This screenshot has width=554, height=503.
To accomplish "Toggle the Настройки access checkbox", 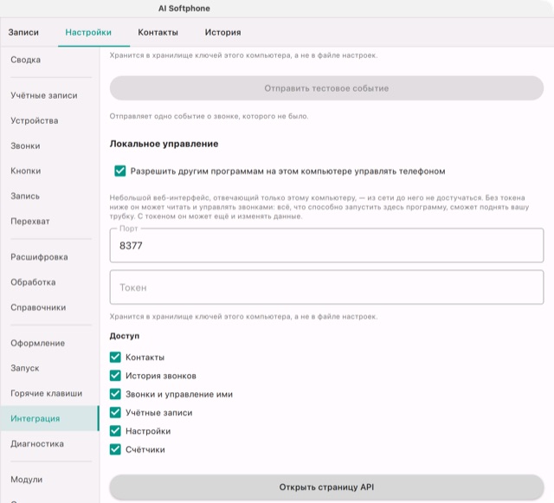I will click(115, 431).
